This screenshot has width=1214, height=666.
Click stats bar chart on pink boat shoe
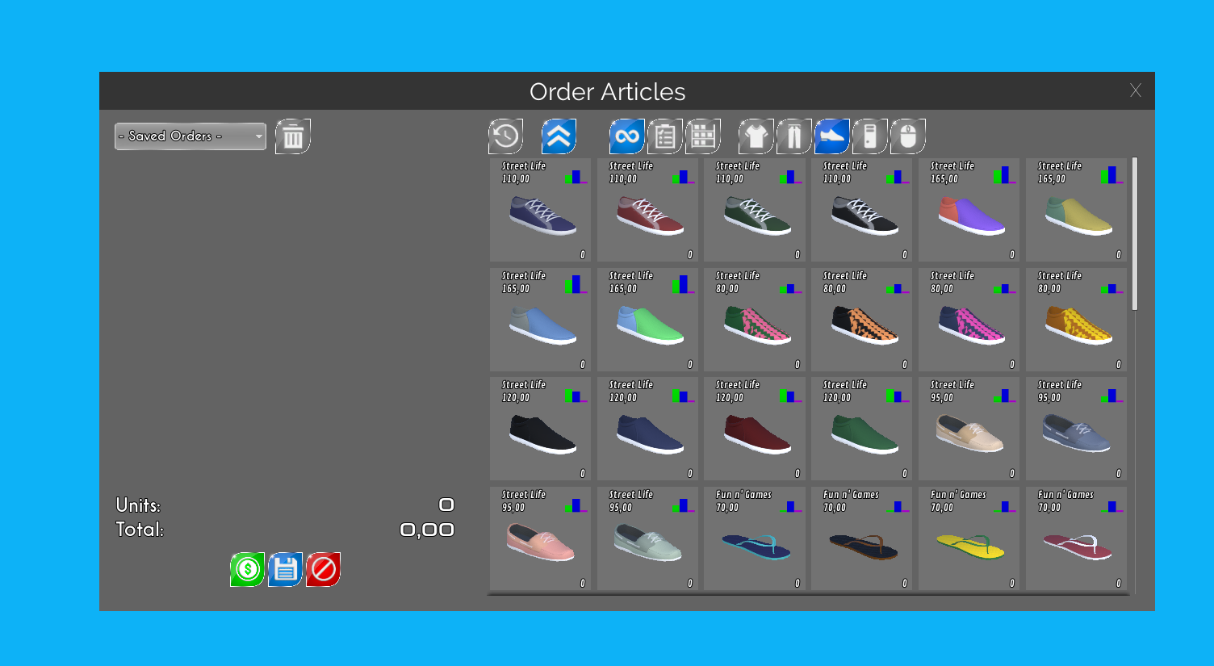[x=576, y=505]
